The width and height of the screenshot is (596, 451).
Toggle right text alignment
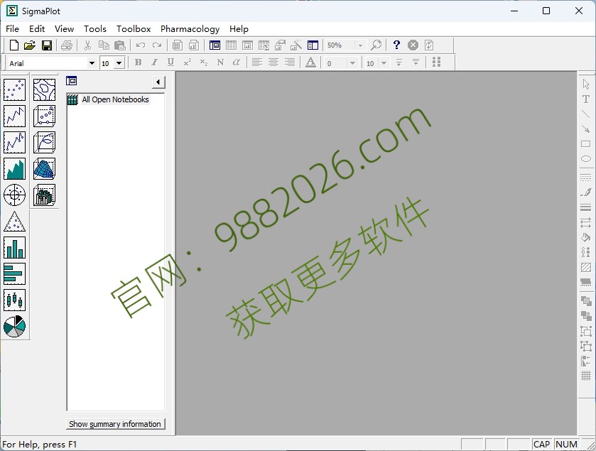[290, 63]
